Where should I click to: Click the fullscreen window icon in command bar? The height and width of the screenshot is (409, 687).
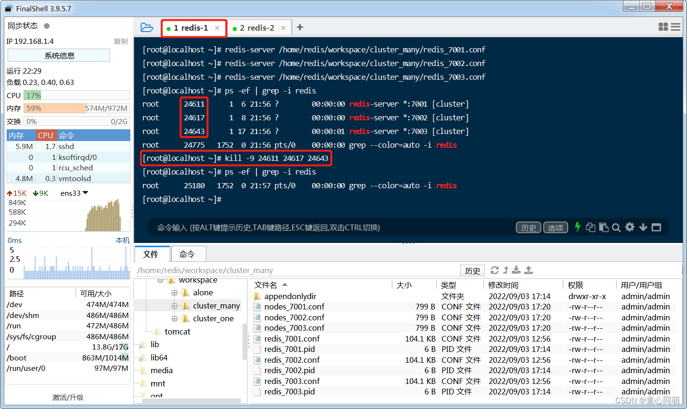click(656, 227)
